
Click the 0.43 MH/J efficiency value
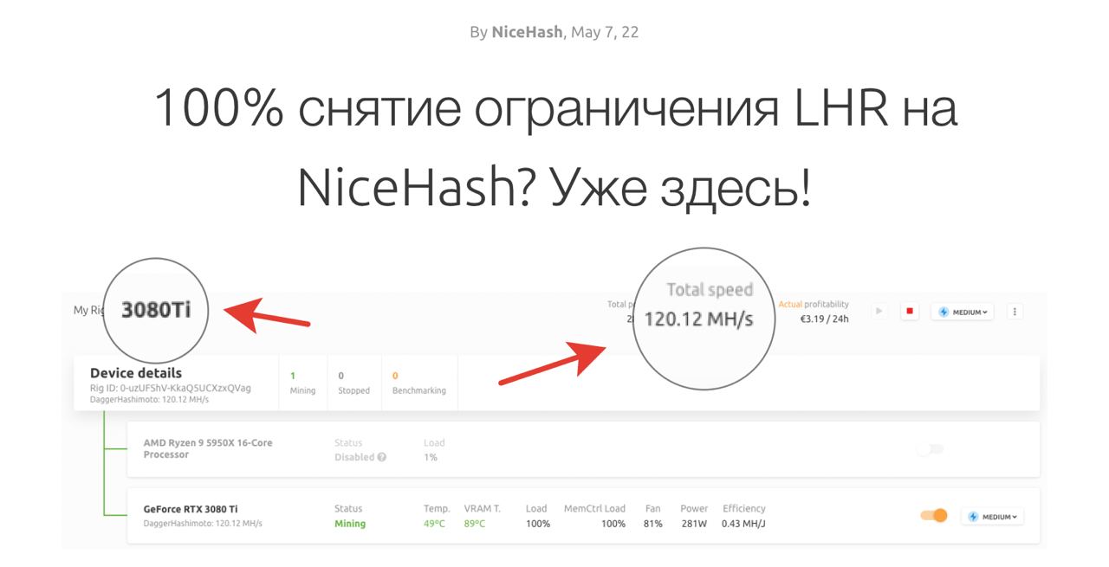coord(743,524)
